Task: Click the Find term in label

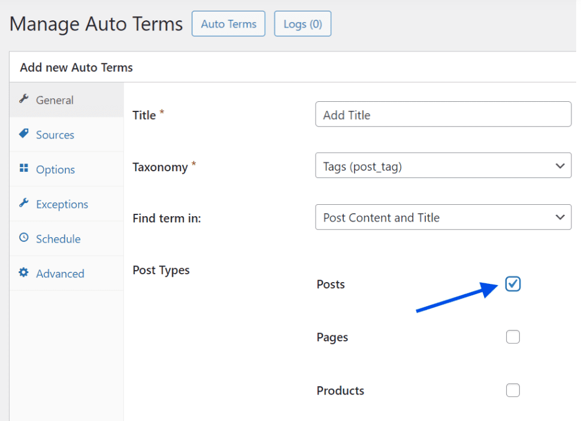Action: (x=167, y=218)
